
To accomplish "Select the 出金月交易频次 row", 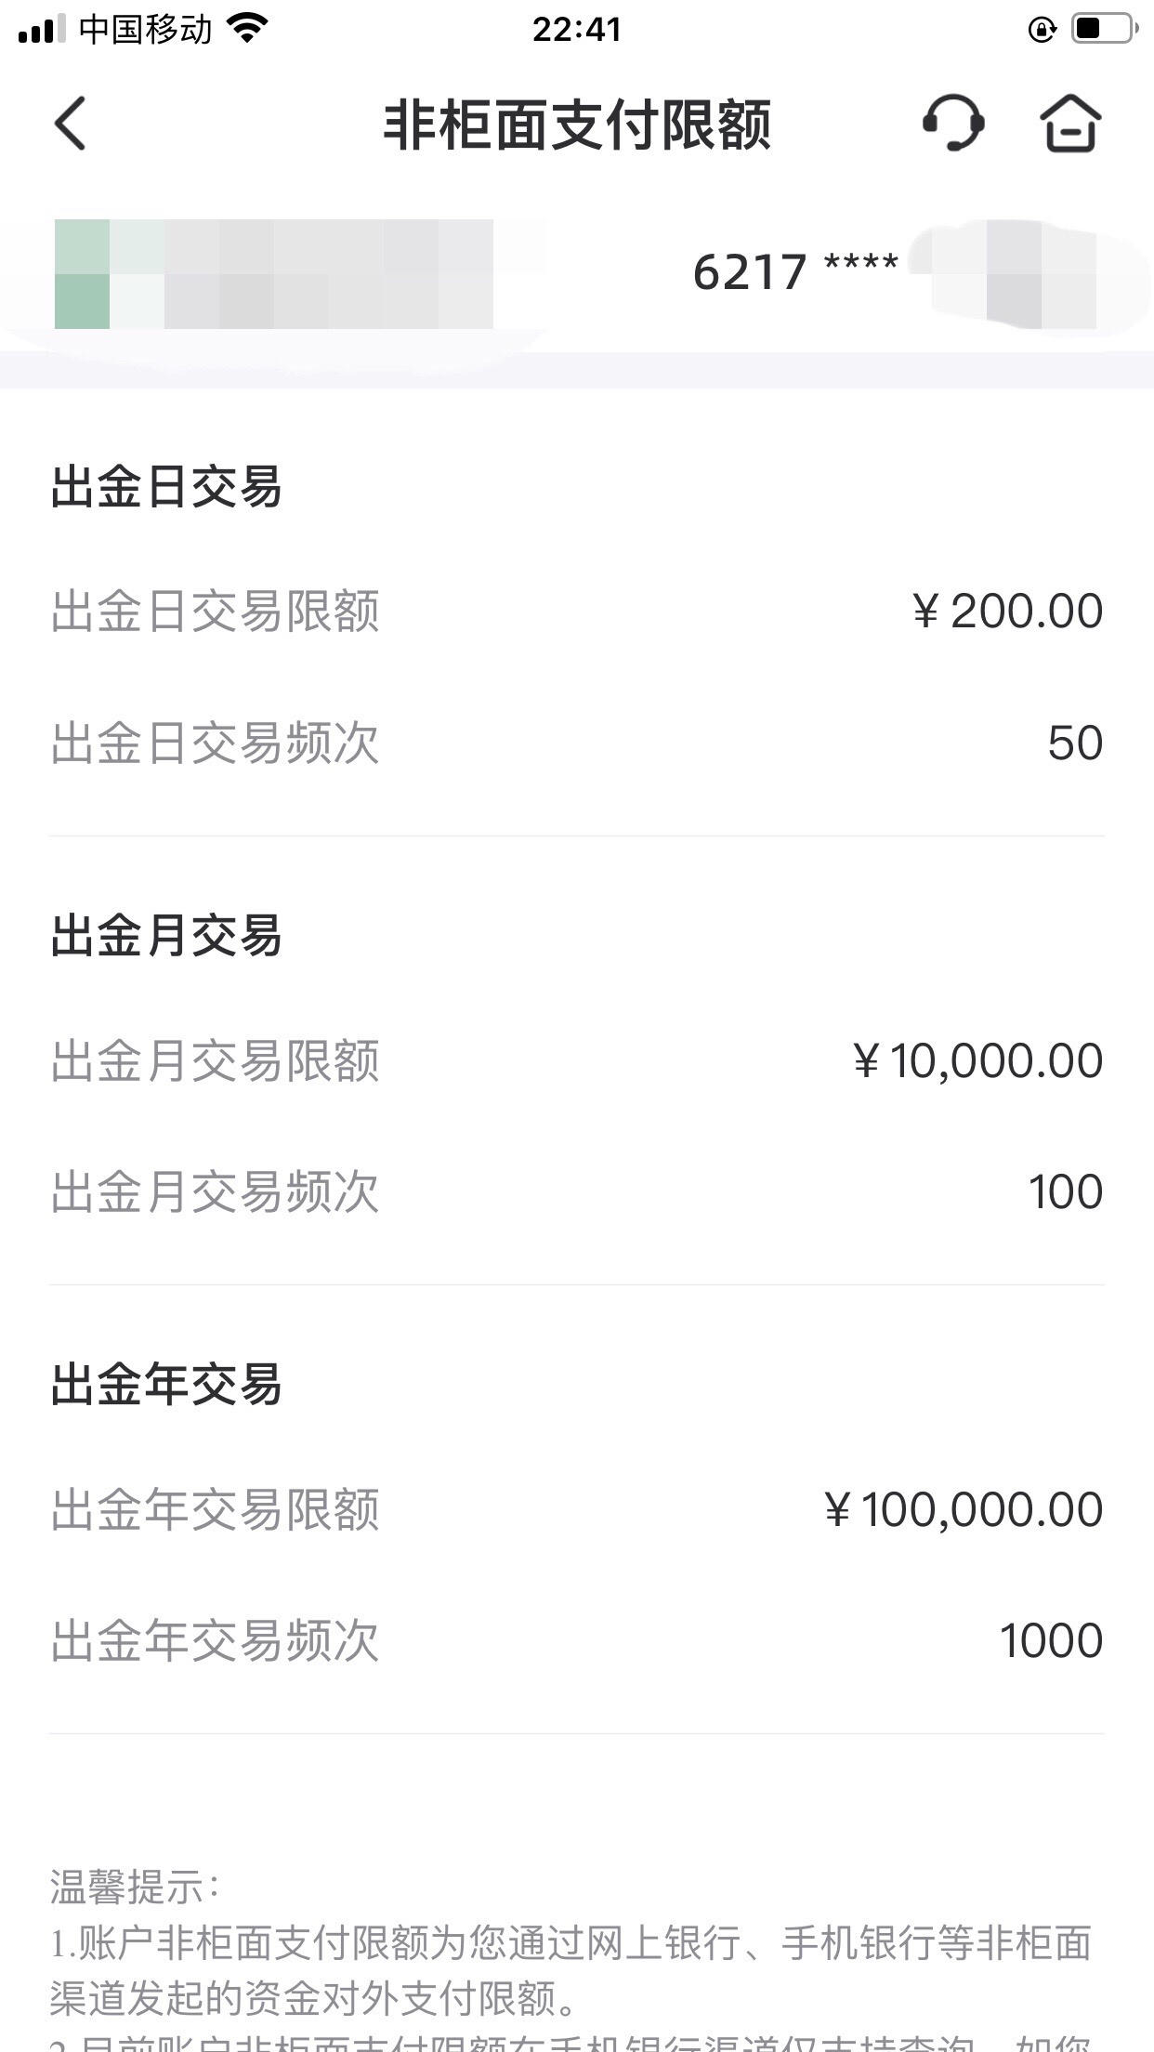I will pos(577,1191).
